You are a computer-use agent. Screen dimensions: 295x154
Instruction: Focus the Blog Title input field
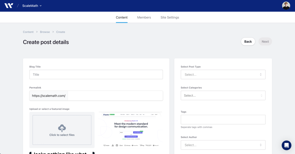[96, 75]
